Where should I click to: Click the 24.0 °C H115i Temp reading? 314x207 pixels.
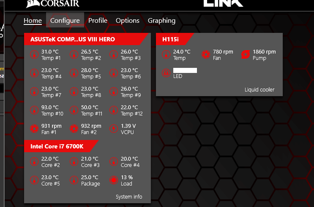pos(182,52)
